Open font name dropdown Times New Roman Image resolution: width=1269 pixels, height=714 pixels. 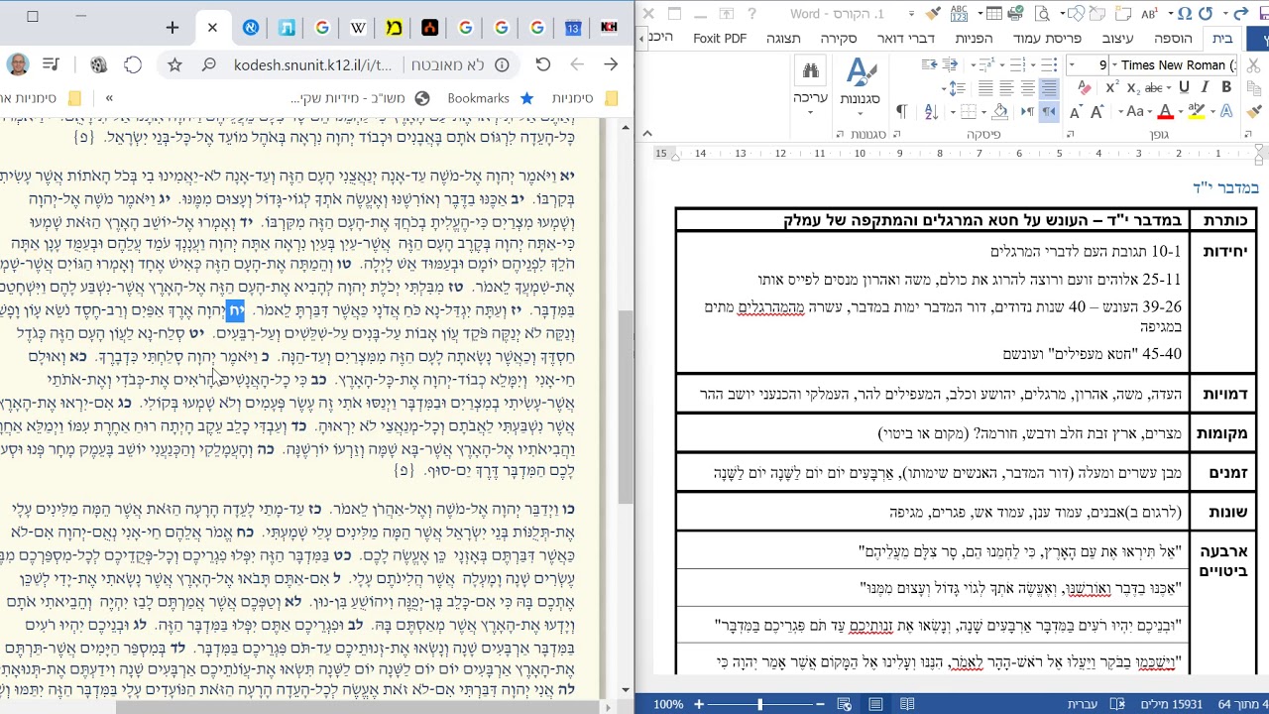click(1115, 64)
